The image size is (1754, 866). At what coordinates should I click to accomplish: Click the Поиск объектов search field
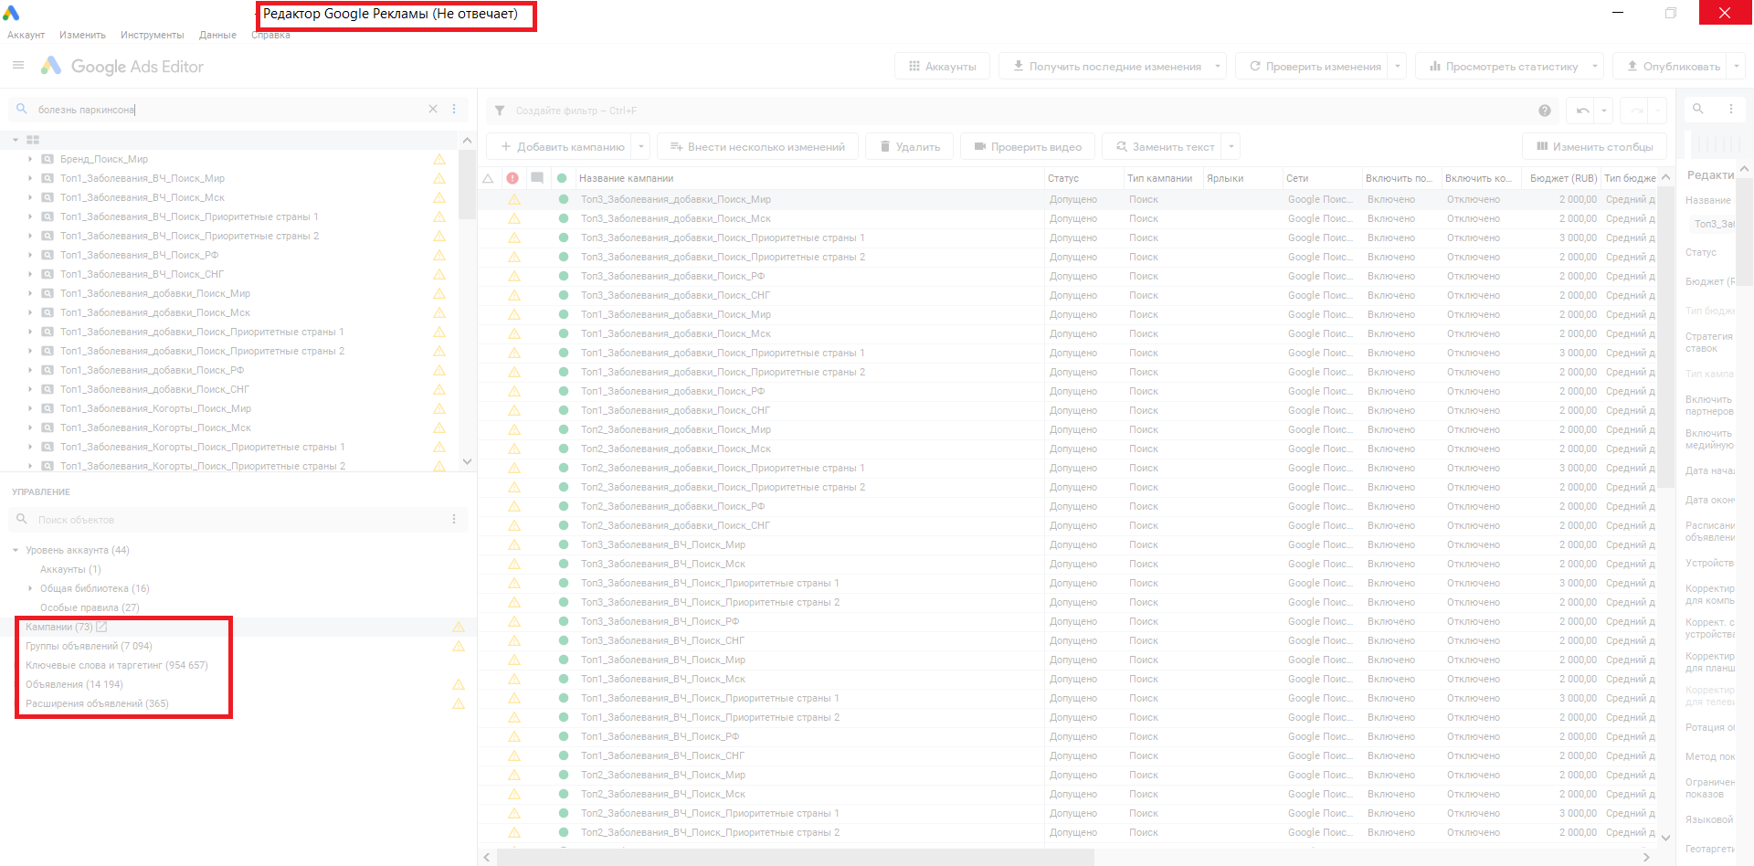click(x=238, y=520)
